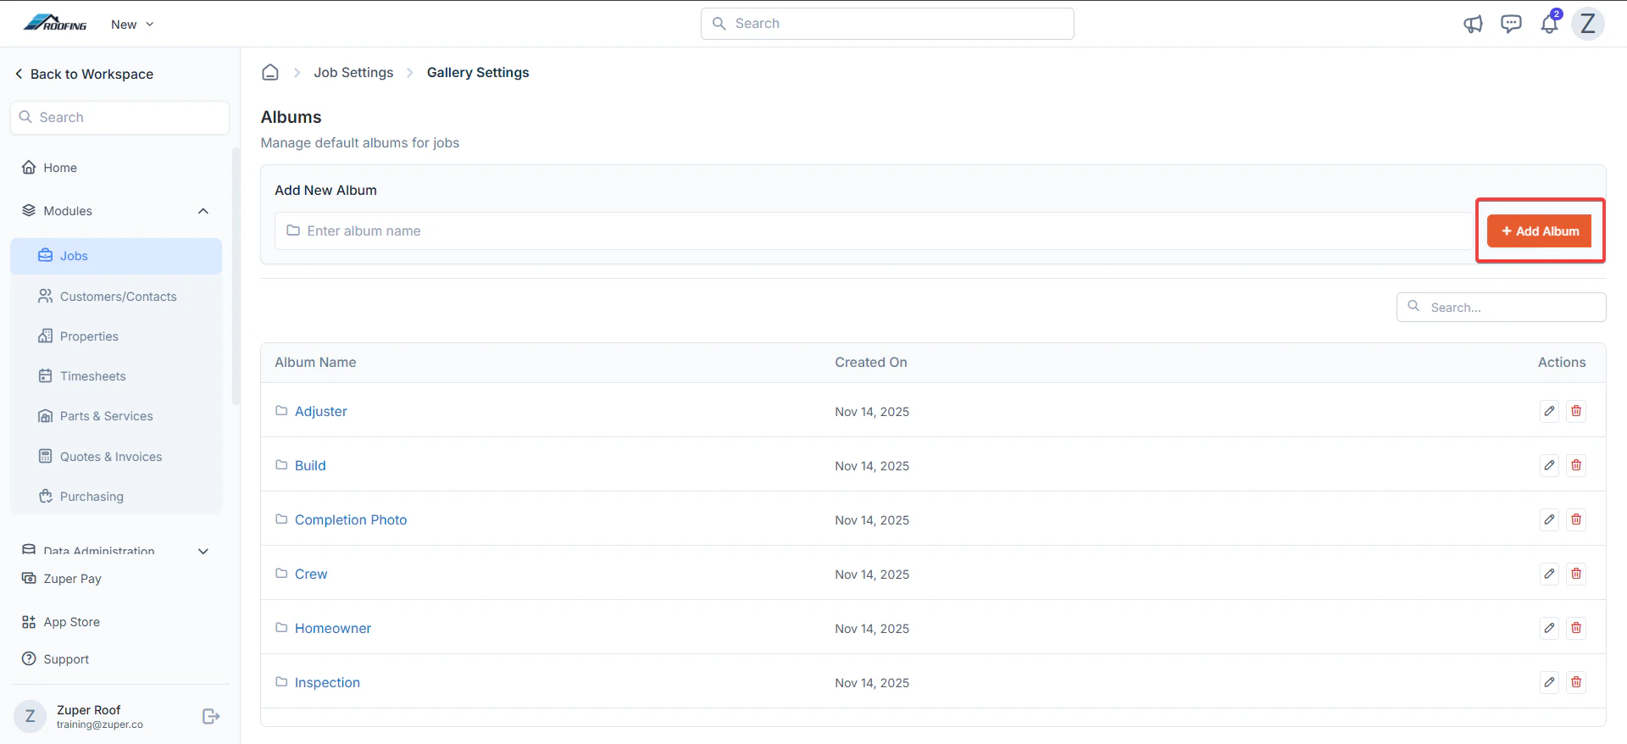Open the Z profile avatar in header
This screenshot has width=1627, height=744.
(1588, 24)
